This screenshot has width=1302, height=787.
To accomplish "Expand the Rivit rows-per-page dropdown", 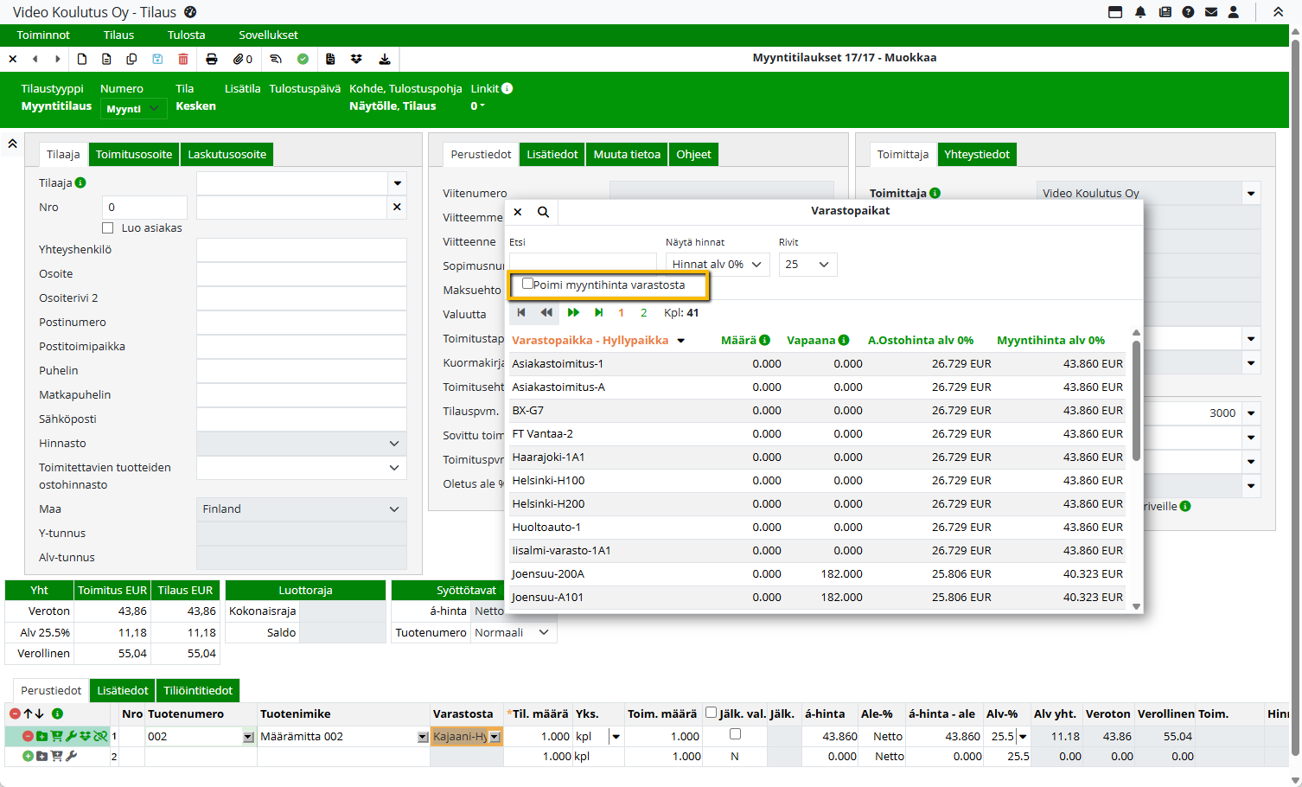I will click(x=807, y=265).
